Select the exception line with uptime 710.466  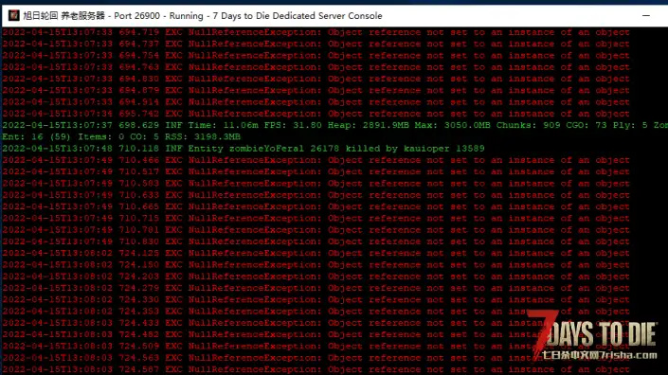316,160
